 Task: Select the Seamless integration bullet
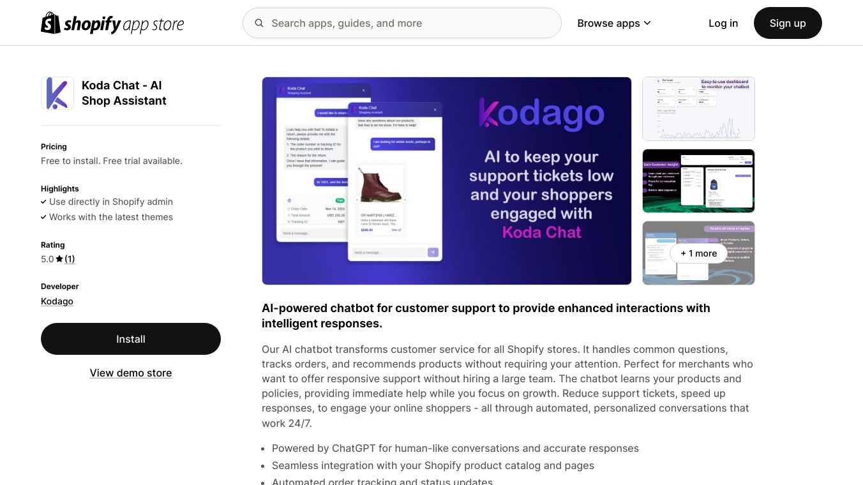coord(433,466)
